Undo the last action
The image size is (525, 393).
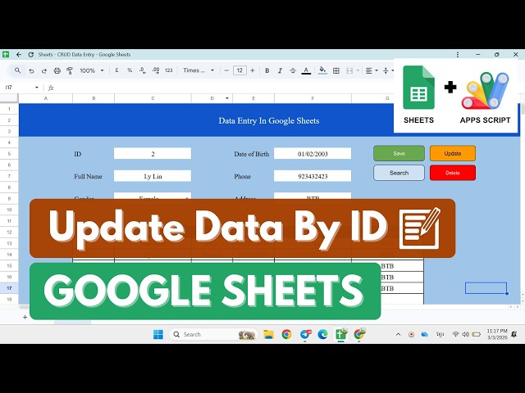click(x=31, y=71)
